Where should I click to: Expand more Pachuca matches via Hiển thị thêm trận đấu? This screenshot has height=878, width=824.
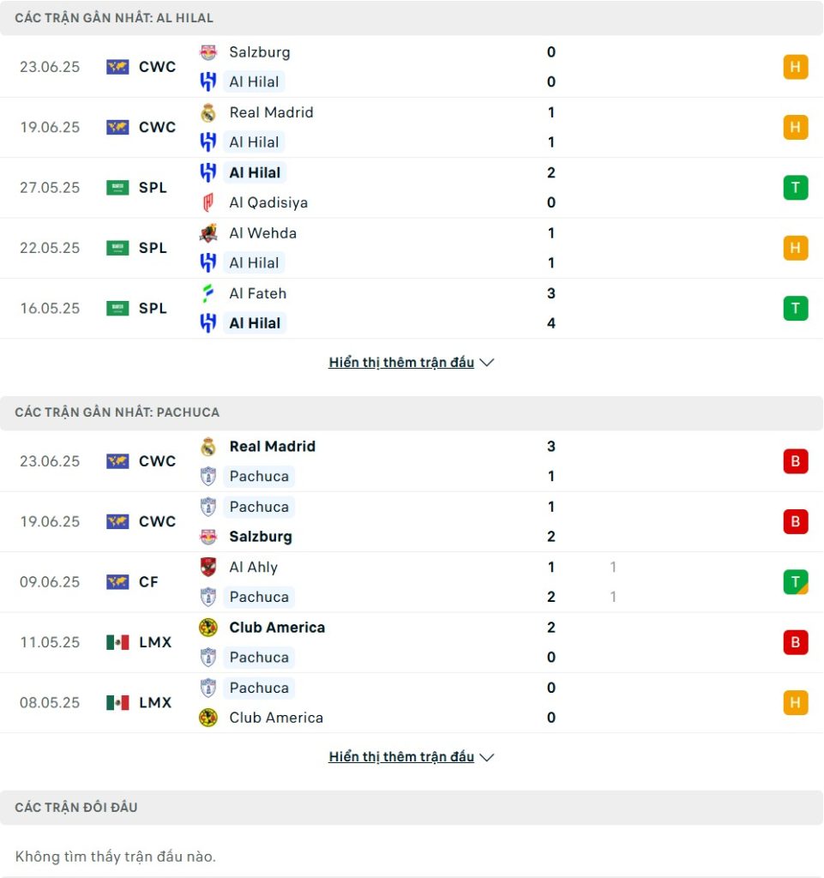coord(400,757)
